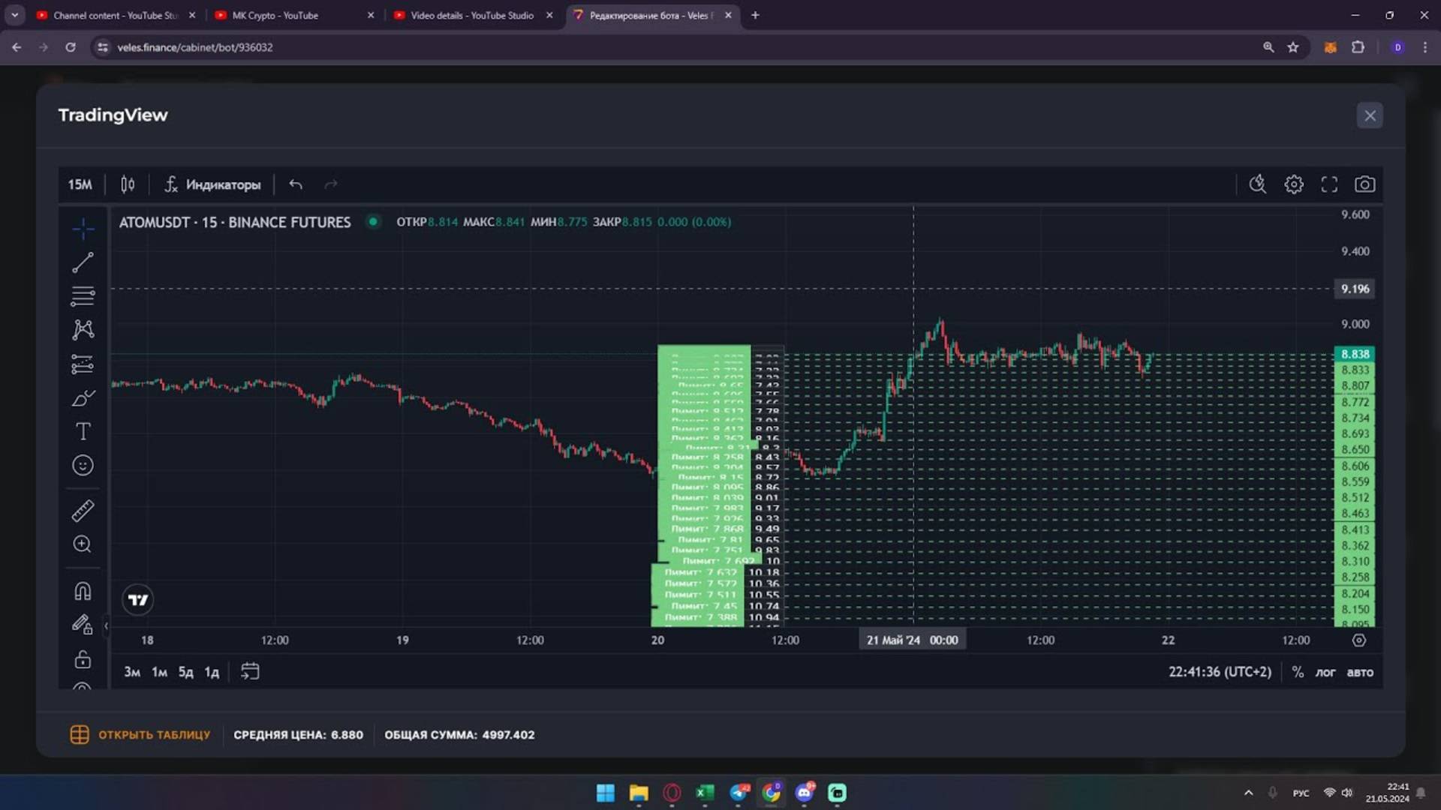Set range to 1д
The image size is (1441, 810).
tap(212, 672)
